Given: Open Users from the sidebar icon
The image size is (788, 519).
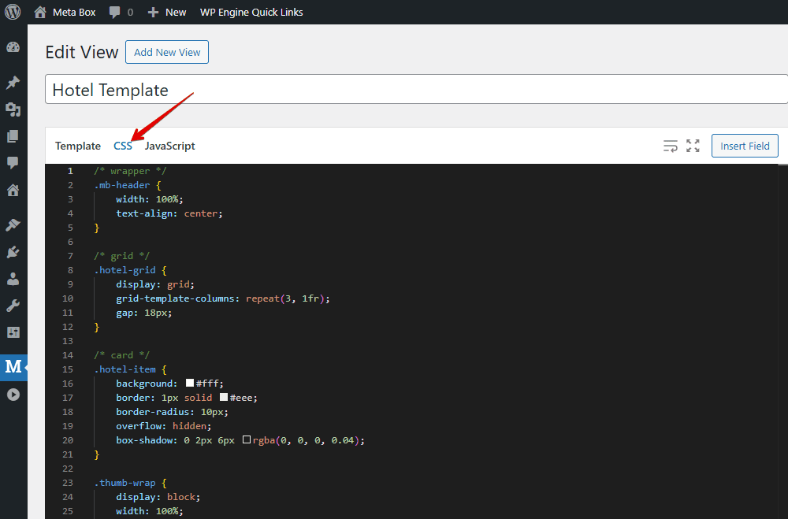Looking at the screenshot, I should tap(13, 279).
